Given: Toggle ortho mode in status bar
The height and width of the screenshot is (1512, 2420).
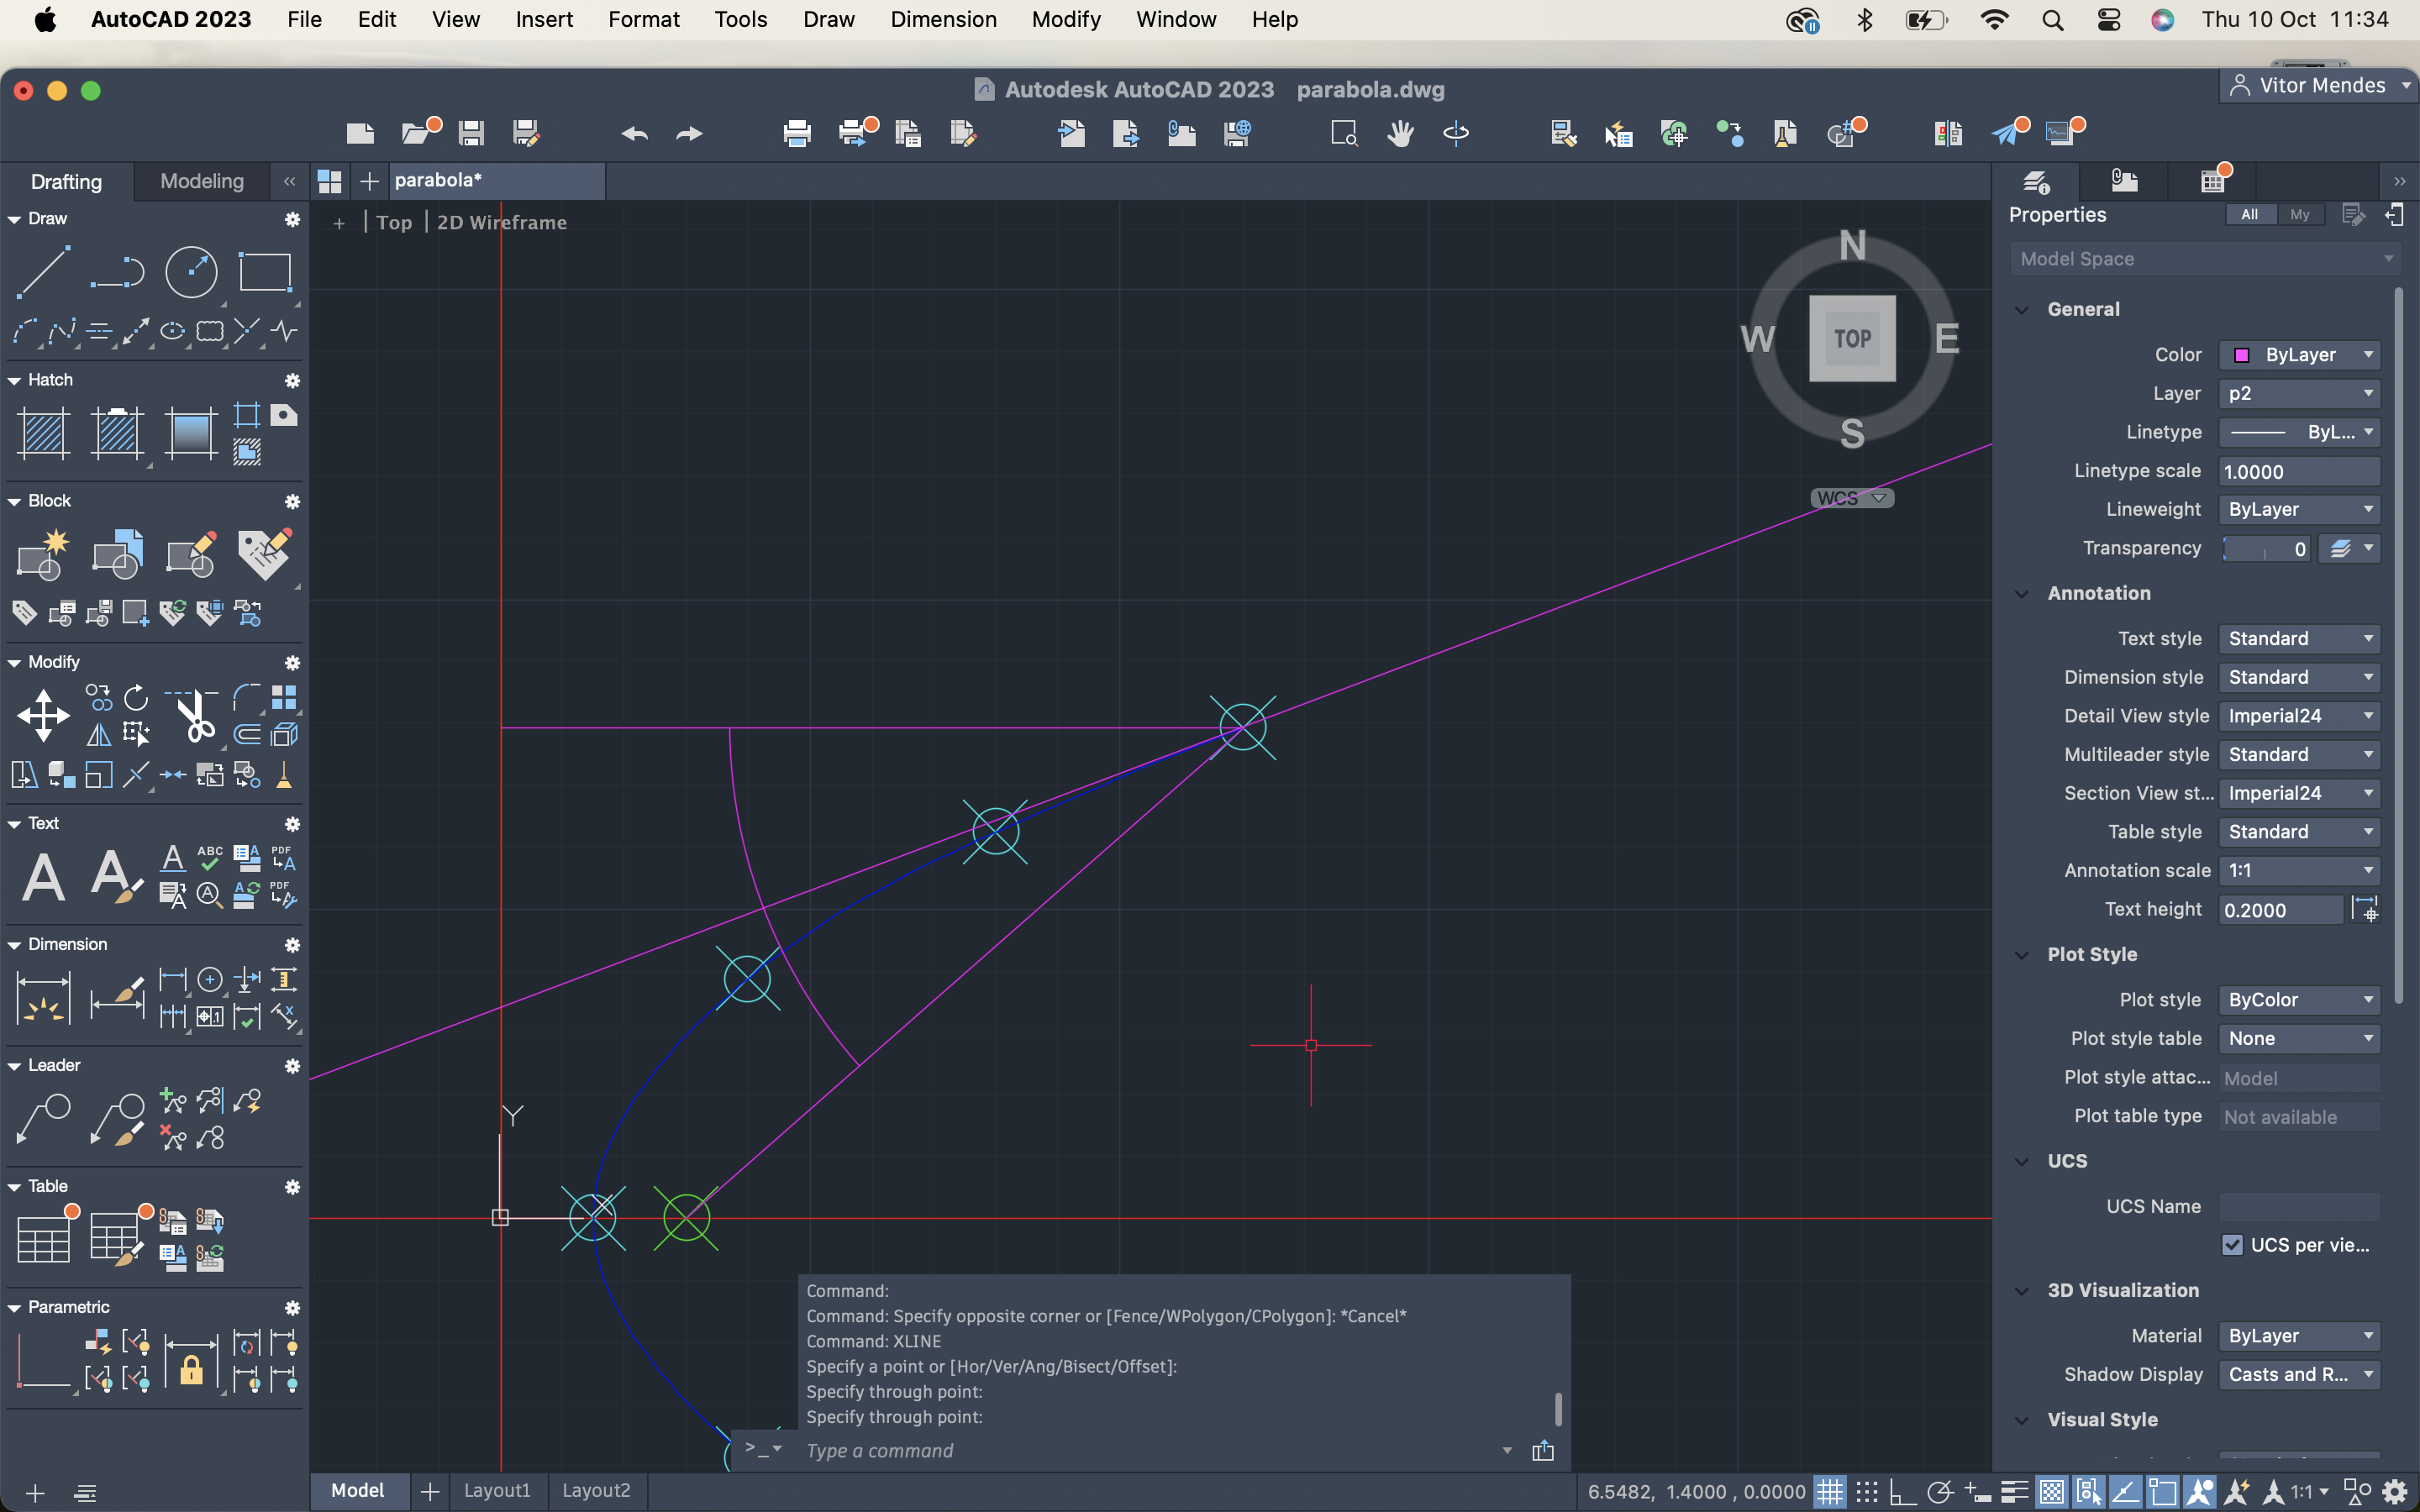Looking at the screenshot, I should 1902,1492.
